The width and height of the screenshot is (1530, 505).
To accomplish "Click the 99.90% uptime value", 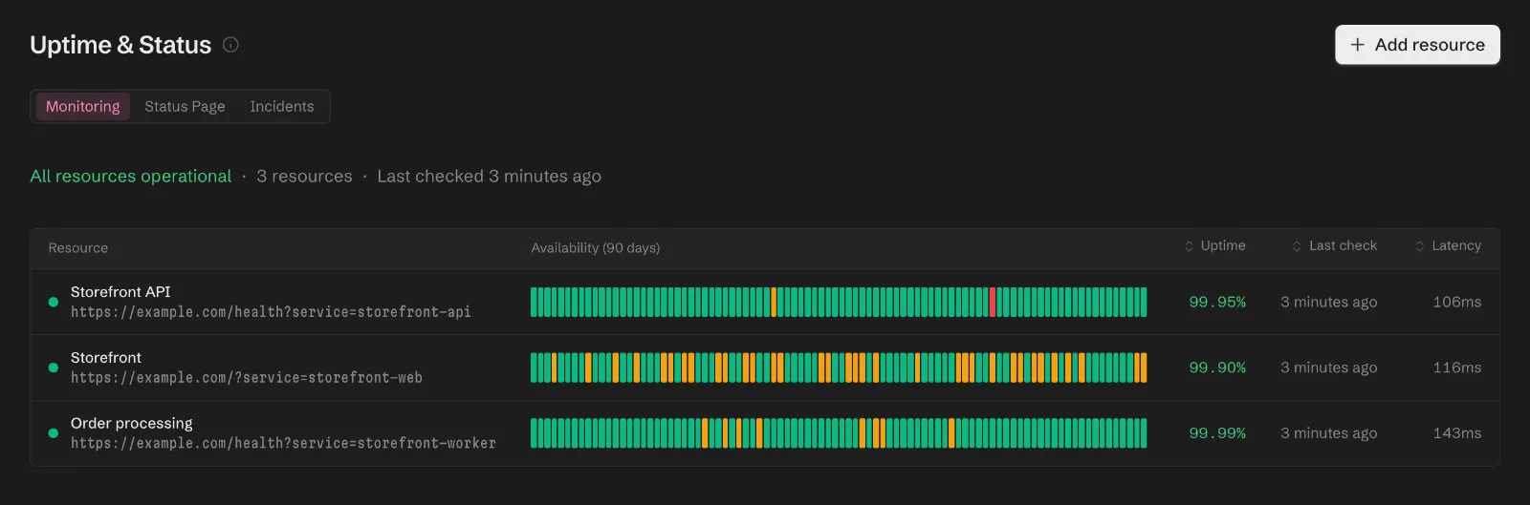I will (x=1217, y=368).
